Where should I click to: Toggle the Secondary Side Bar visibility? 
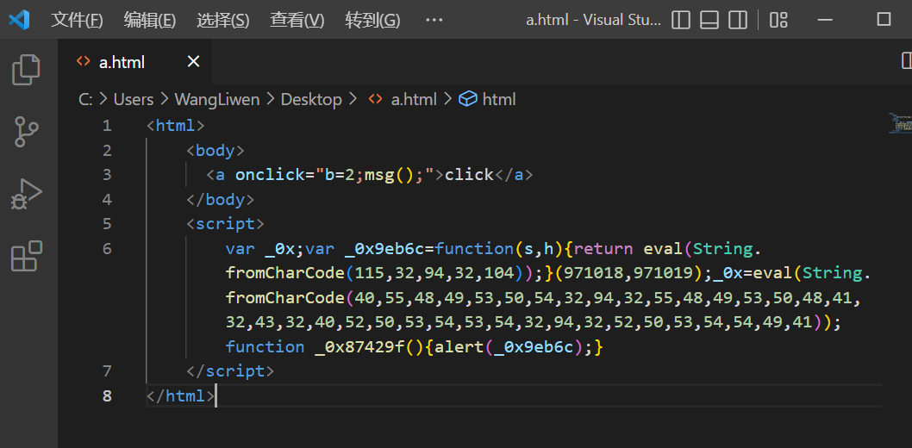point(737,20)
